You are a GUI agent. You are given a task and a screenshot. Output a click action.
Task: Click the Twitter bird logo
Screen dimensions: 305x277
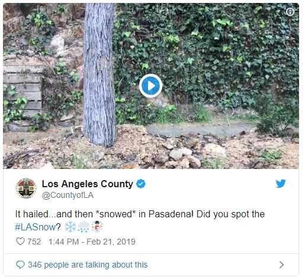281,184
